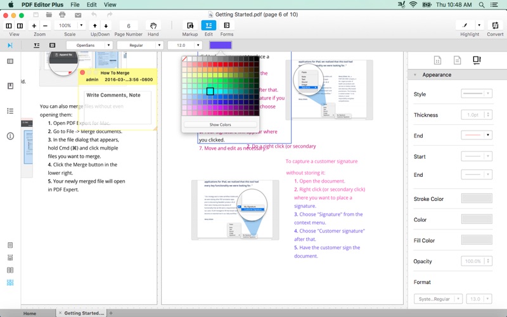Viewport: 507px width, 317px height.
Task: Open the Style line dropdown
Action: (x=477, y=94)
